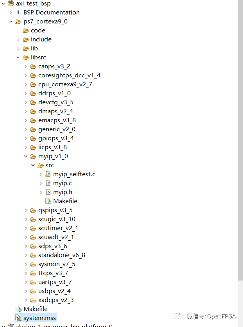Collapse the src folder arrow
Image resolution: width=243 pixels, height=327 pixels.
coord(33,165)
